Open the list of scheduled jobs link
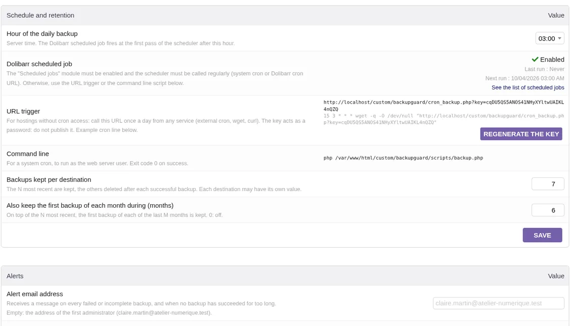Screen dimensions: 571x326 (528, 87)
